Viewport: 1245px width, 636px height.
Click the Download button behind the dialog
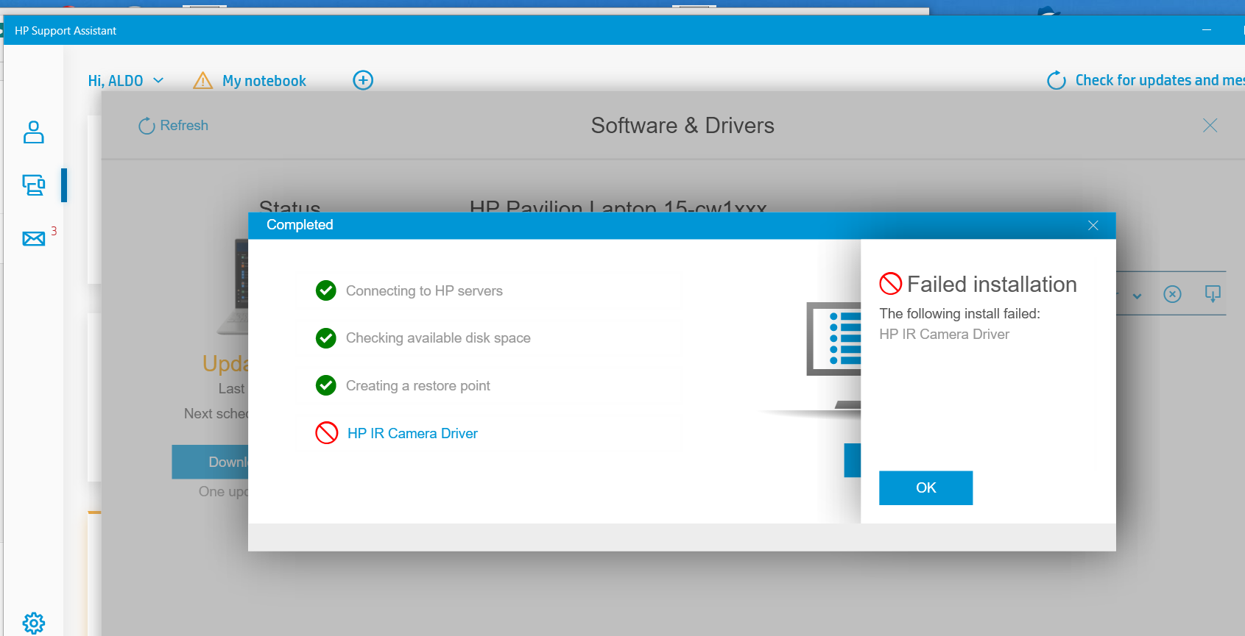pos(210,462)
